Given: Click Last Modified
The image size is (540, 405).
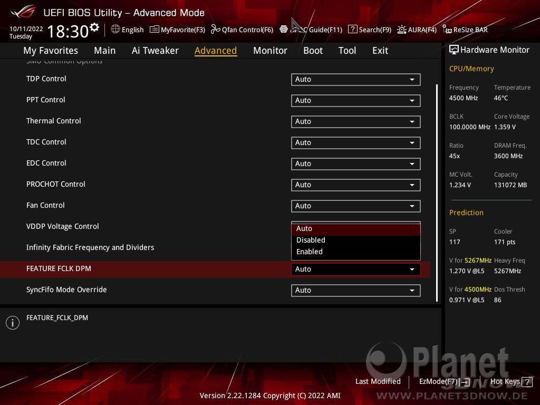Looking at the screenshot, I should [x=378, y=381].
